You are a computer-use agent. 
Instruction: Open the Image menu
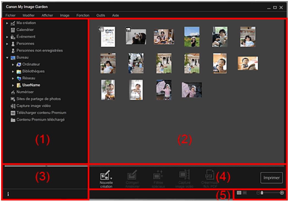65,15
